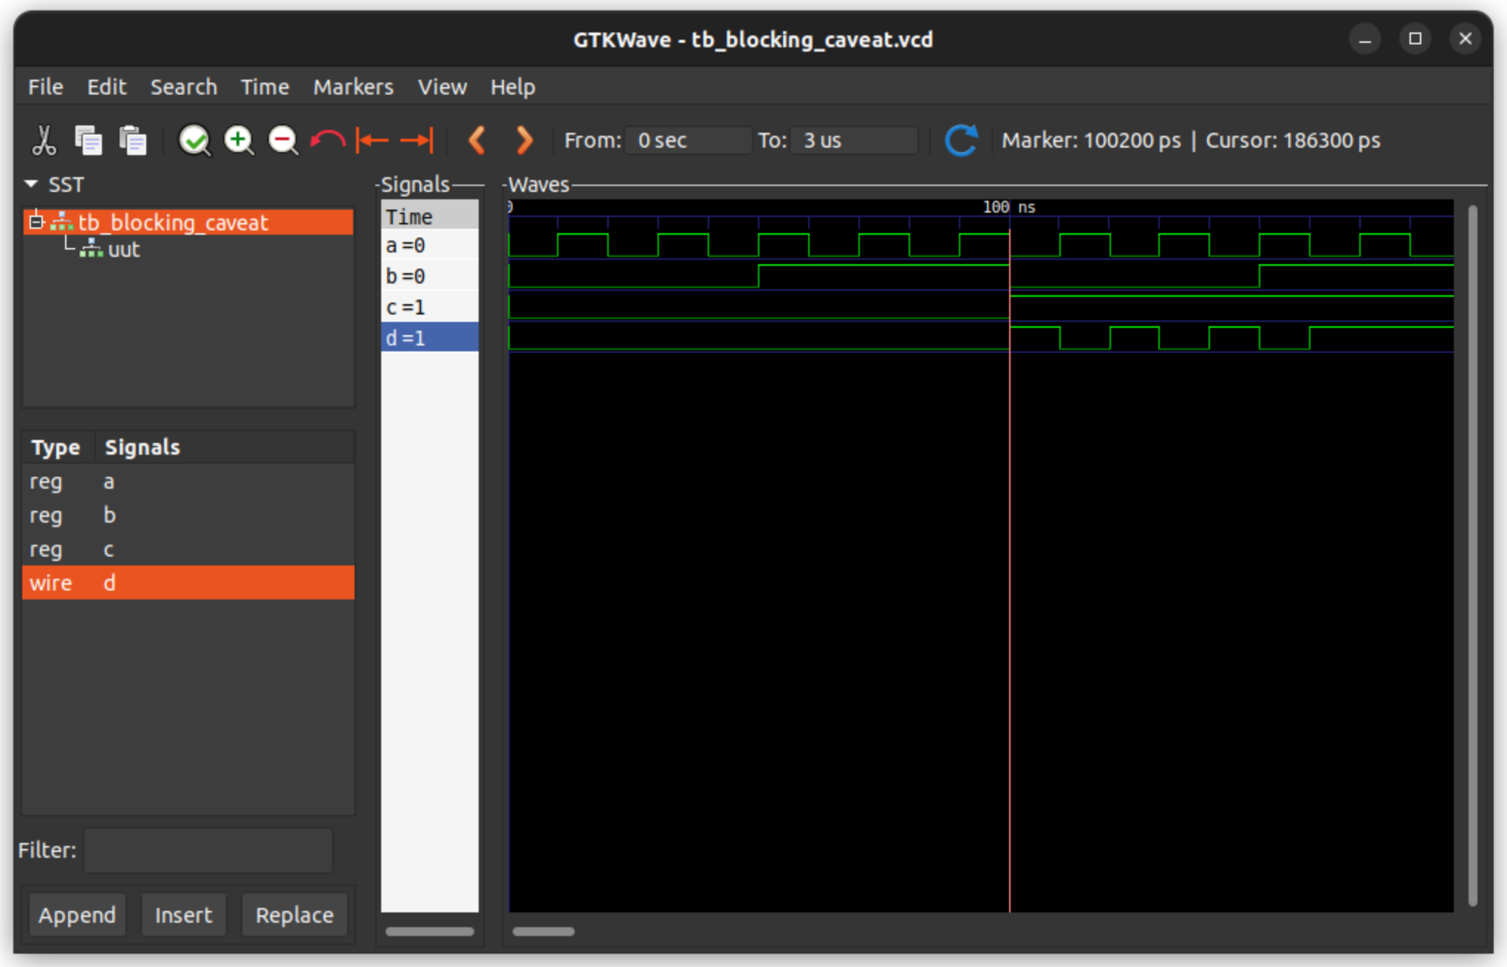This screenshot has height=967, width=1507.
Task: Click the Zoom Fit icon
Action: [x=194, y=140]
